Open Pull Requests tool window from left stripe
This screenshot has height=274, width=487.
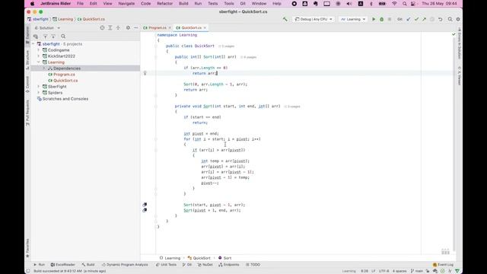point(27,113)
